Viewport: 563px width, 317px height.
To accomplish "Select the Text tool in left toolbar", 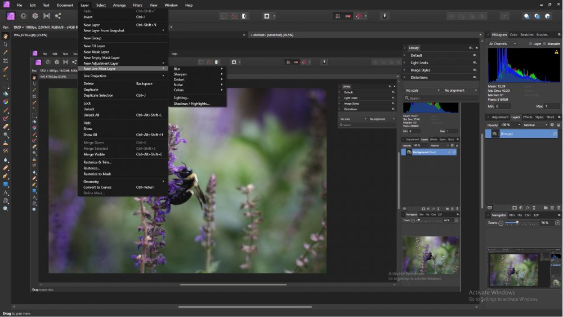I will (x=6, y=193).
